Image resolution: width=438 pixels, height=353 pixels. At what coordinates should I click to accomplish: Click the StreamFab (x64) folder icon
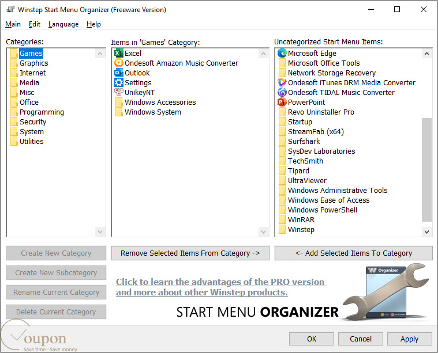(x=282, y=131)
